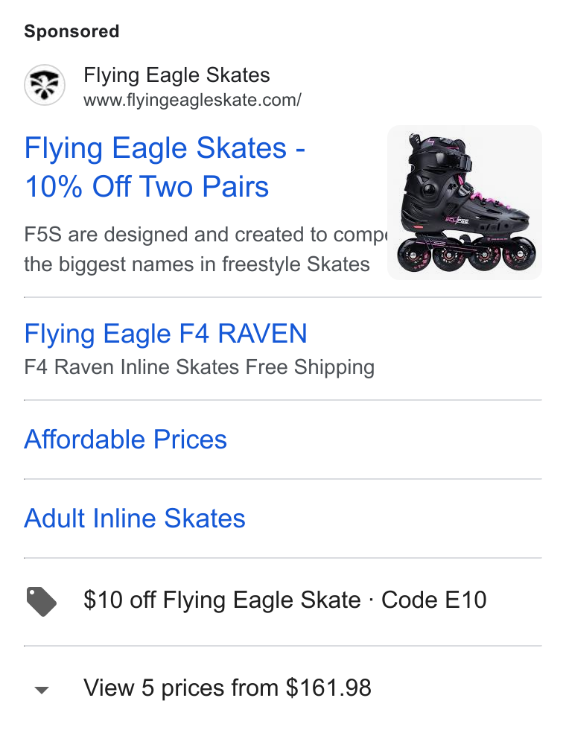Open the Flying Eagle F4 RAVEN link
Image resolution: width=566 pixels, height=733 pixels.
point(165,334)
